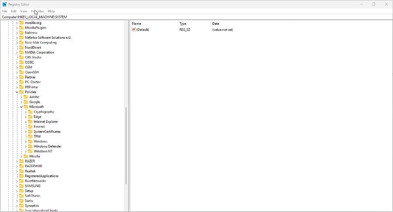Collapse the Microsoft key under Policies
Screen dimensions: 393x212
pyautogui.click(x=21, y=107)
